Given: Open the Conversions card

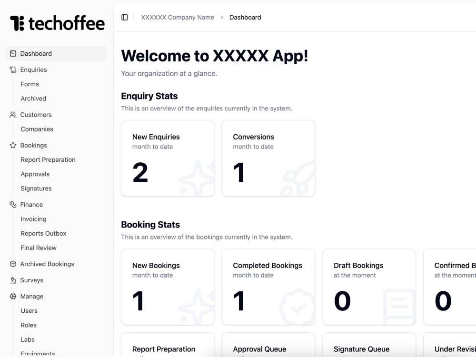Looking at the screenshot, I should (x=268, y=159).
